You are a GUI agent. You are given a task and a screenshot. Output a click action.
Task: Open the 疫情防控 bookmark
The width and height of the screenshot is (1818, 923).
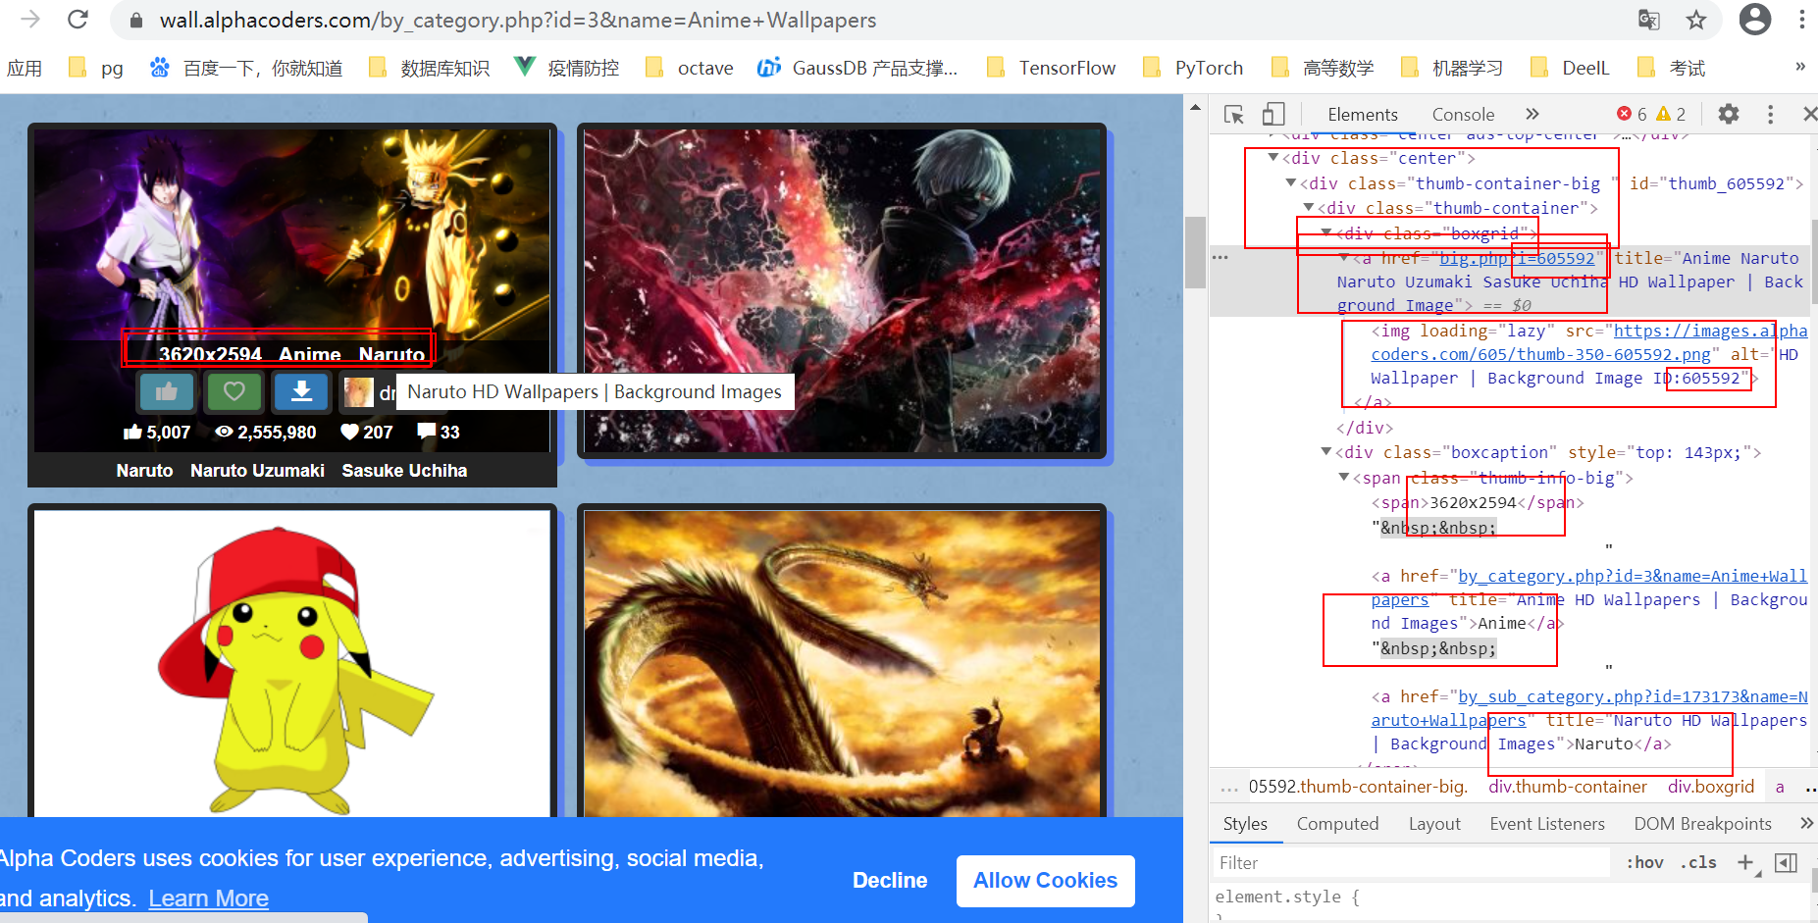point(567,68)
